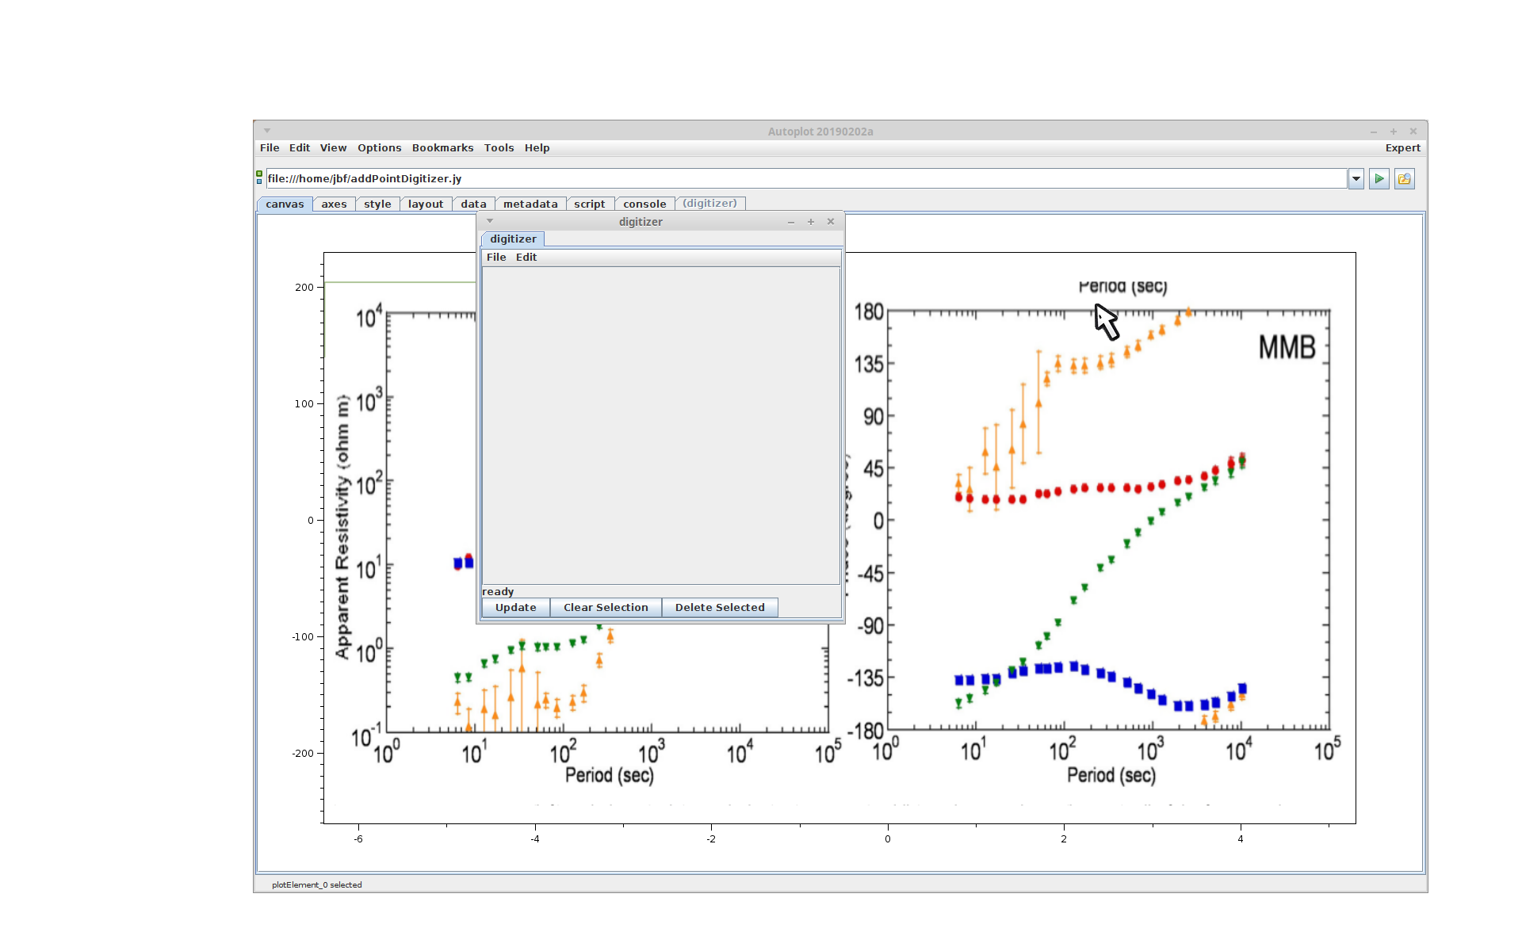Switch to the axes tab
This screenshot has width=1522, height=951.
point(334,204)
